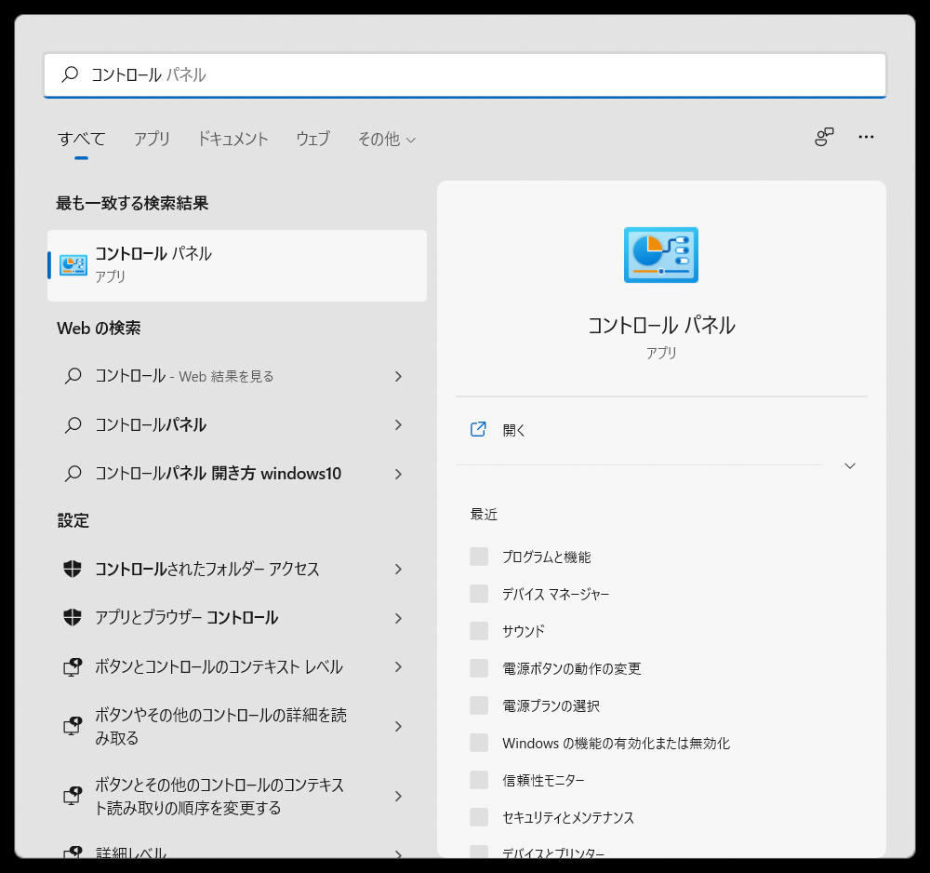Open recent item Windows の機能の有効化または無効化
The image size is (930, 873).
(x=616, y=743)
